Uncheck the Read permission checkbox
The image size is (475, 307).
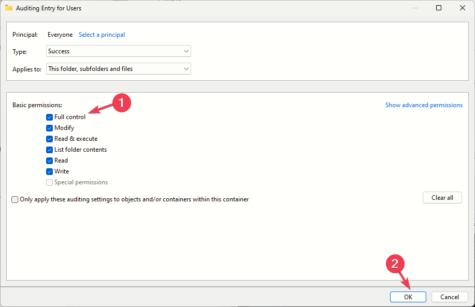click(49, 160)
